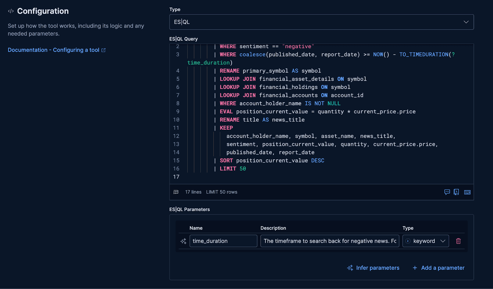Click the chevron on the Type selector
The width and height of the screenshot is (493, 289).
(466, 22)
